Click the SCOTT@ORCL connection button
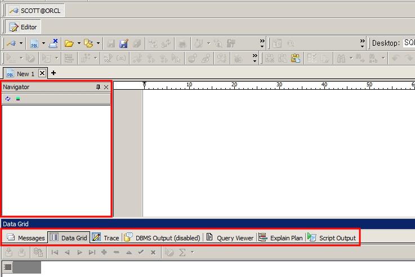Screen dimensions: 415x277 coord(35,11)
